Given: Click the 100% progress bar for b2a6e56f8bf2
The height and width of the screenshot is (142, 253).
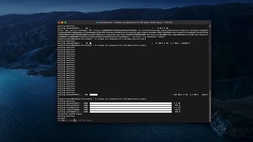Looking at the screenshot, I should (131, 103).
